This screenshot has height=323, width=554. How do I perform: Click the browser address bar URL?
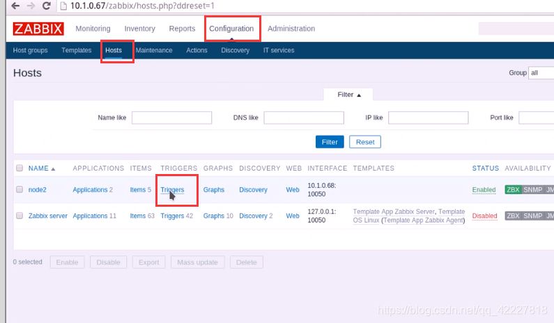(142, 6)
